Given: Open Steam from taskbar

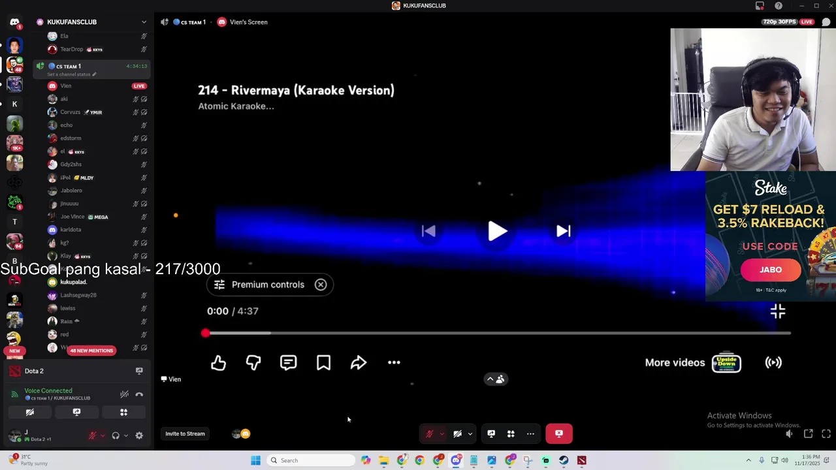Looking at the screenshot, I should click(x=564, y=460).
